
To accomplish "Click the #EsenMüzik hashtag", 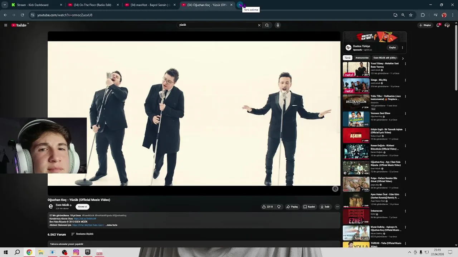I will pos(89,216).
